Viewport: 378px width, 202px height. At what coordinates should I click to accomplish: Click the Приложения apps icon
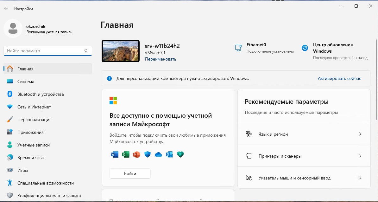[x=10, y=132]
